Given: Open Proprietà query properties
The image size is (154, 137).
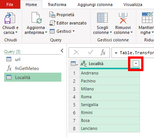Looking at the screenshot, I should pos(62,15).
